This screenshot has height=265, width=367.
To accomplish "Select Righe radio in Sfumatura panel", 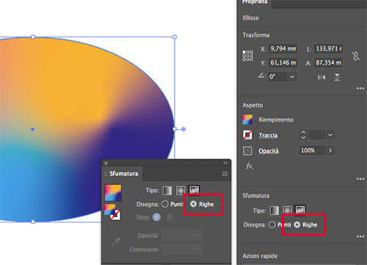I will pos(193,204).
